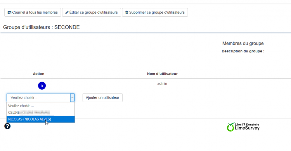
Task: Click Ajouter un utilisateur button
Action: tap(102, 98)
